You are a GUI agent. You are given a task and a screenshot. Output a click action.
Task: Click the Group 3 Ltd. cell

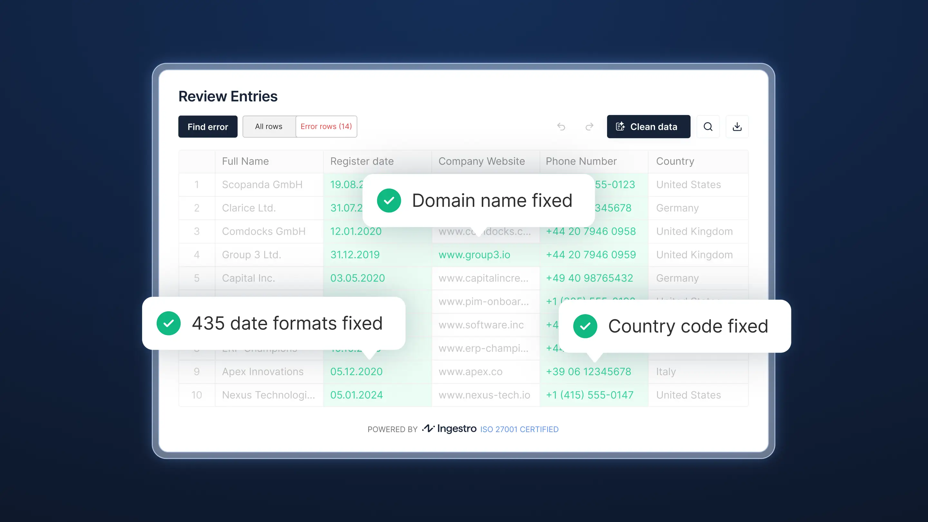tap(269, 255)
